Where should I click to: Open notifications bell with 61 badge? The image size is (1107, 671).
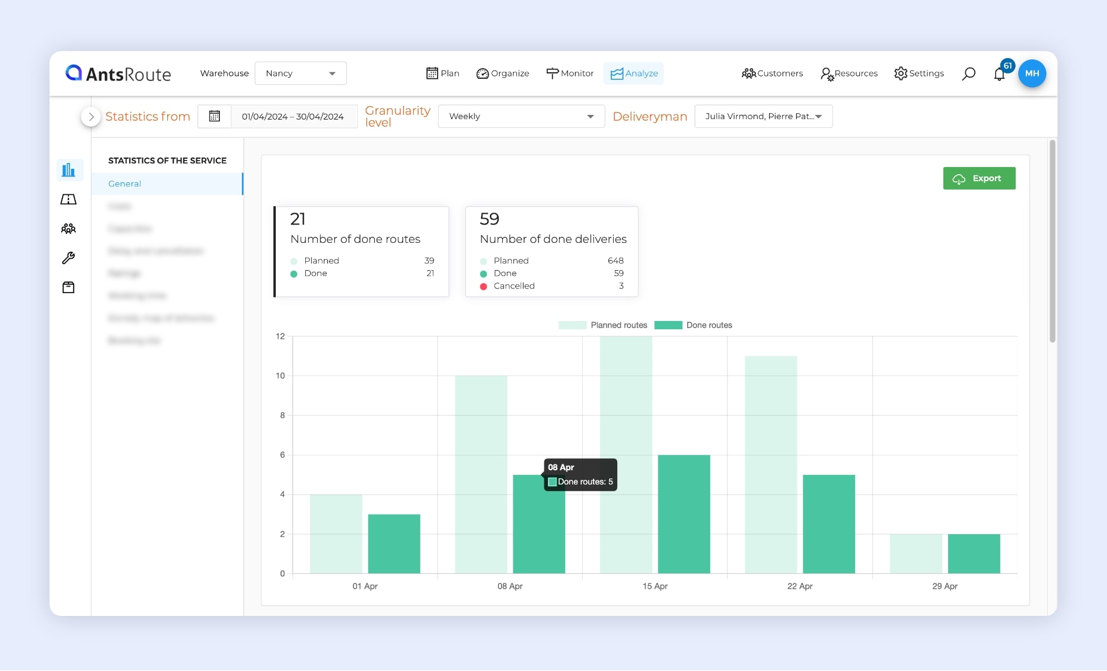coord(1000,74)
